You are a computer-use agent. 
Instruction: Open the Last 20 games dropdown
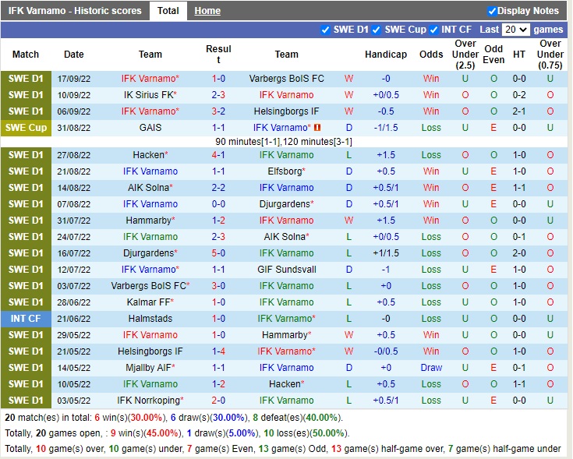coord(515,30)
